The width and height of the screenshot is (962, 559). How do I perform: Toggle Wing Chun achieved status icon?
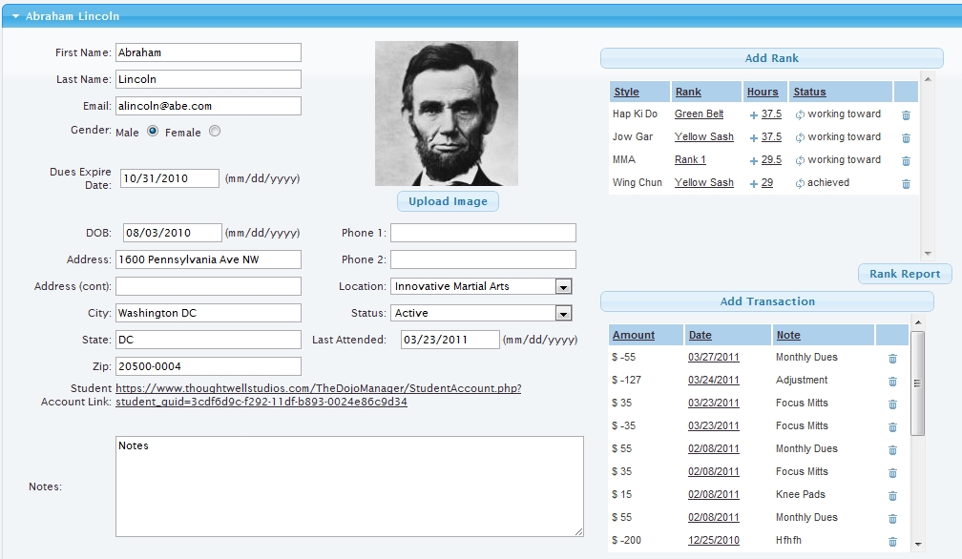tap(800, 184)
